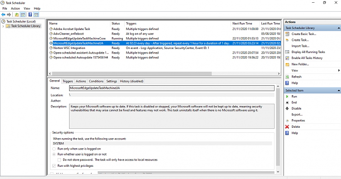This screenshot has height=179, width=341.
Task: Click Properties icon in Selected Item
Action: (x=287, y=121)
